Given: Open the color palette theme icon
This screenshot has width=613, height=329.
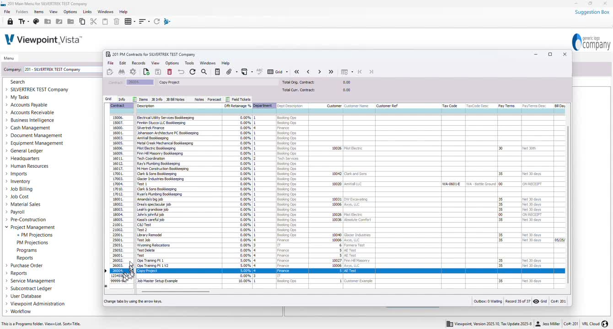Looking at the screenshot, I should pyautogui.click(x=36, y=21).
